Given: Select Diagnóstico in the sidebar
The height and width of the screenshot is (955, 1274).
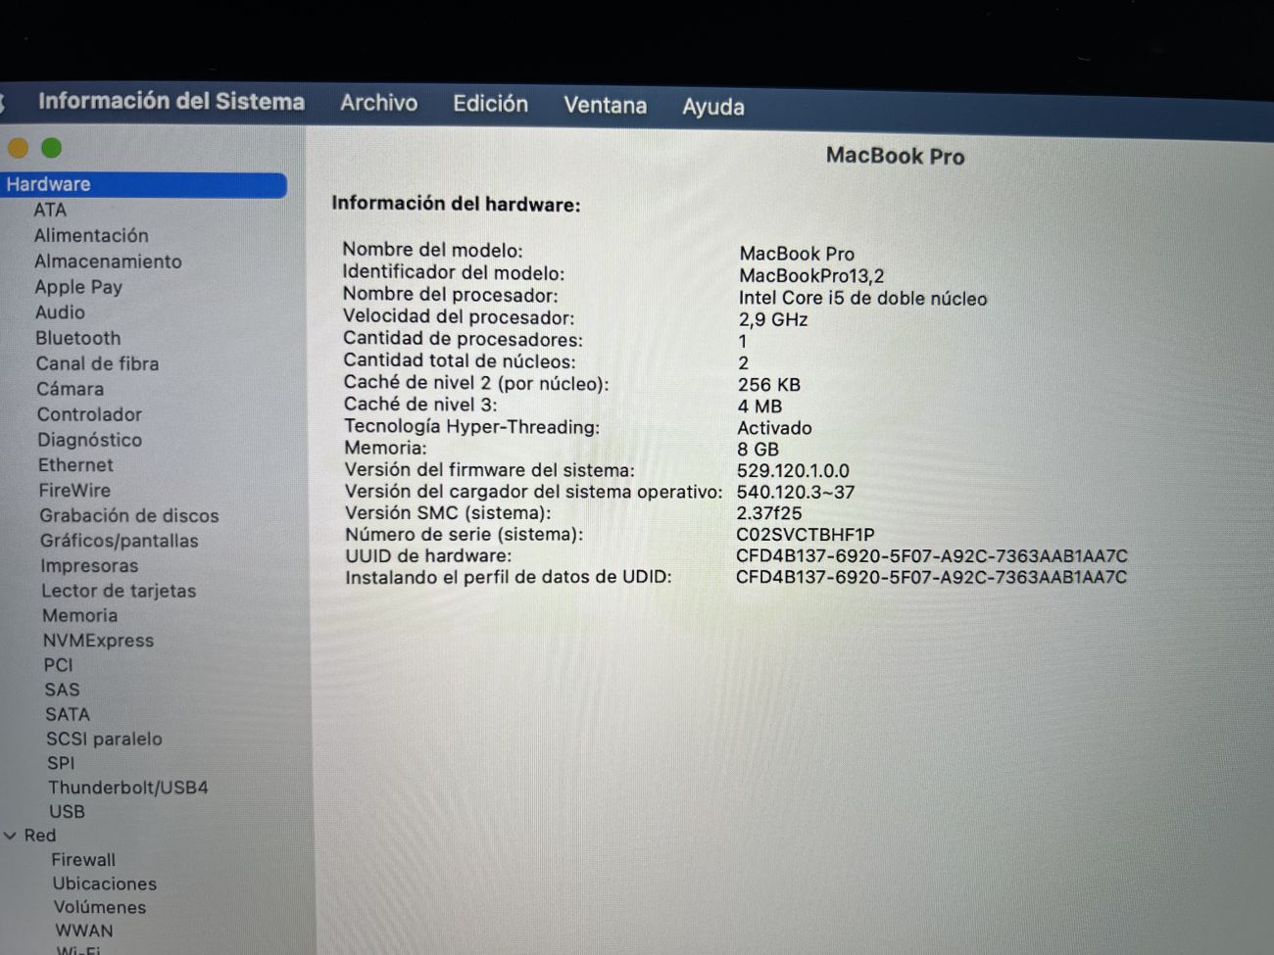Looking at the screenshot, I should 89,440.
